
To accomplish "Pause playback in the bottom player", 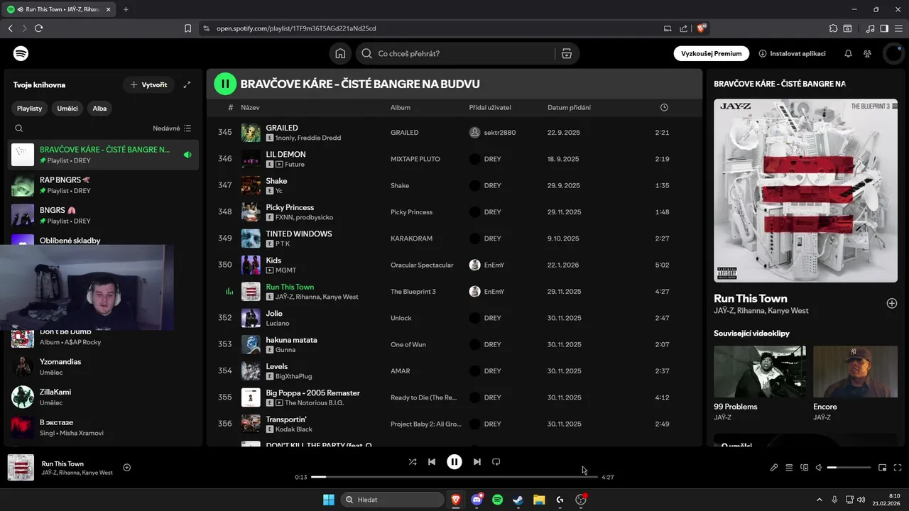I will (x=454, y=461).
